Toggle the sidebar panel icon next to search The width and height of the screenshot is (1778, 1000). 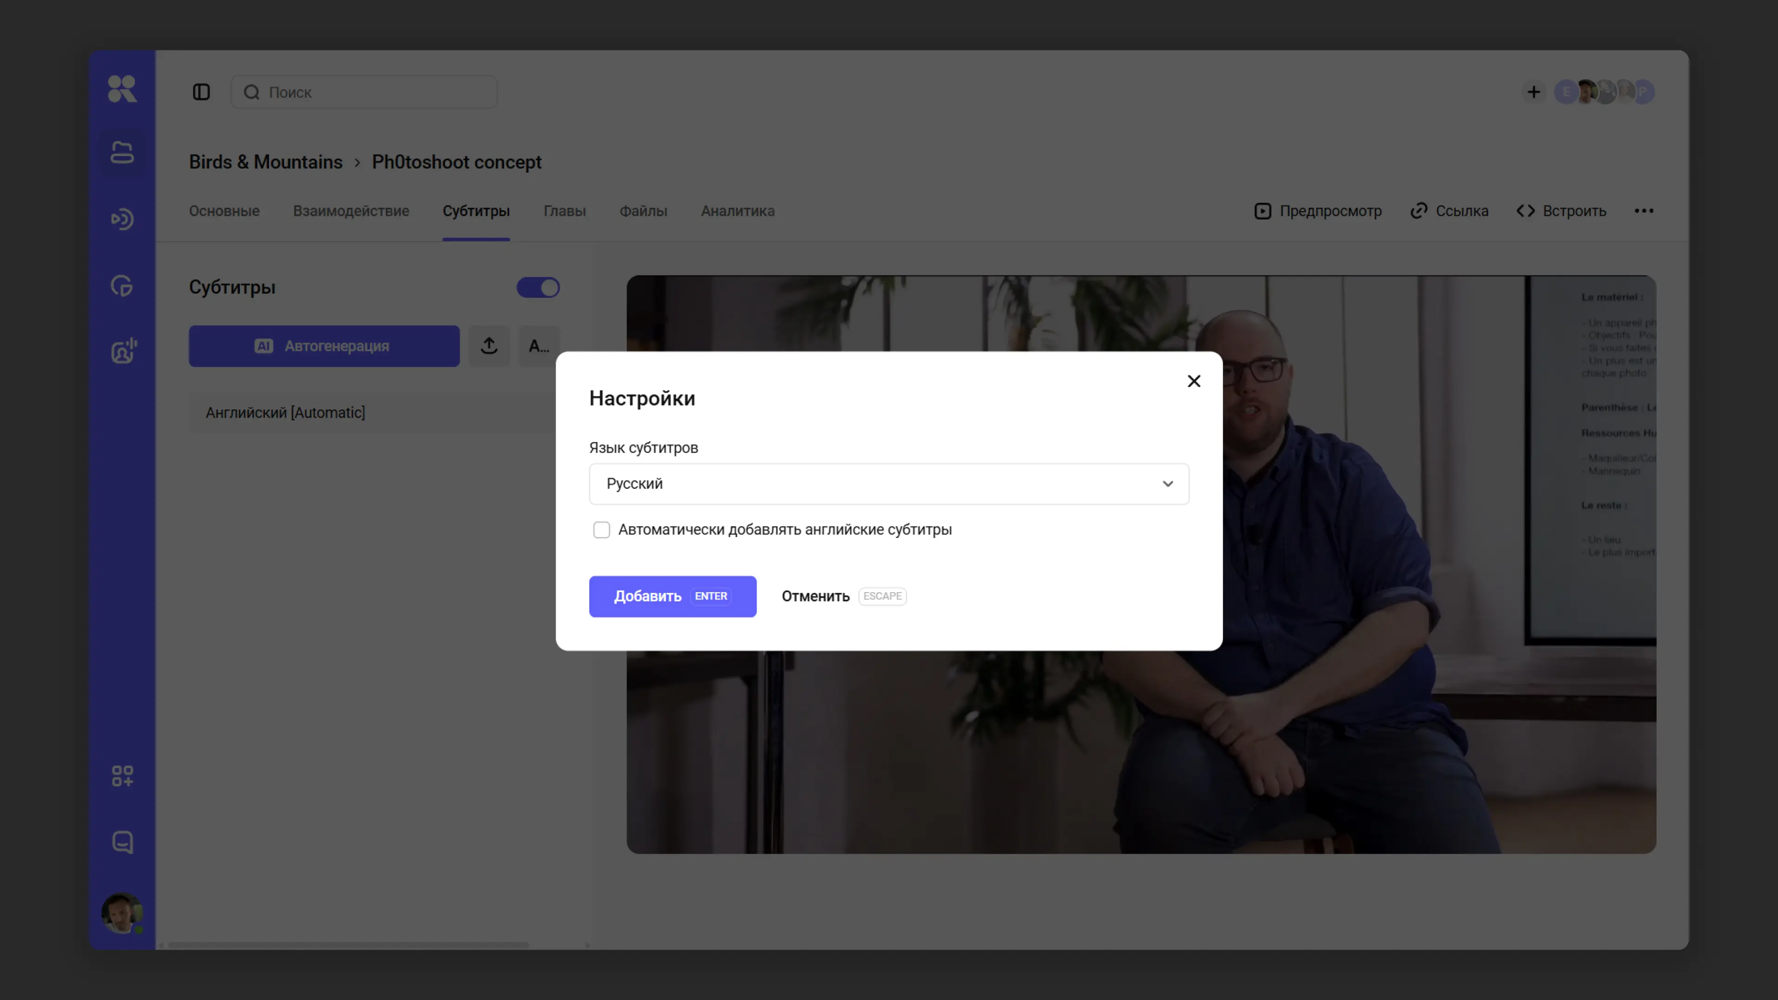(201, 92)
